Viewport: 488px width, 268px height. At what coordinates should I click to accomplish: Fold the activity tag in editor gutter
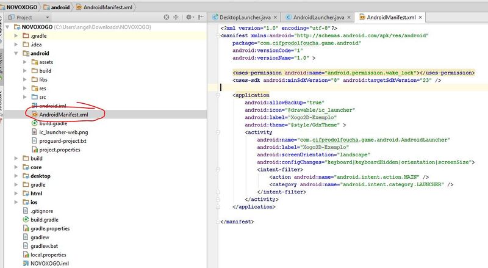218,132
